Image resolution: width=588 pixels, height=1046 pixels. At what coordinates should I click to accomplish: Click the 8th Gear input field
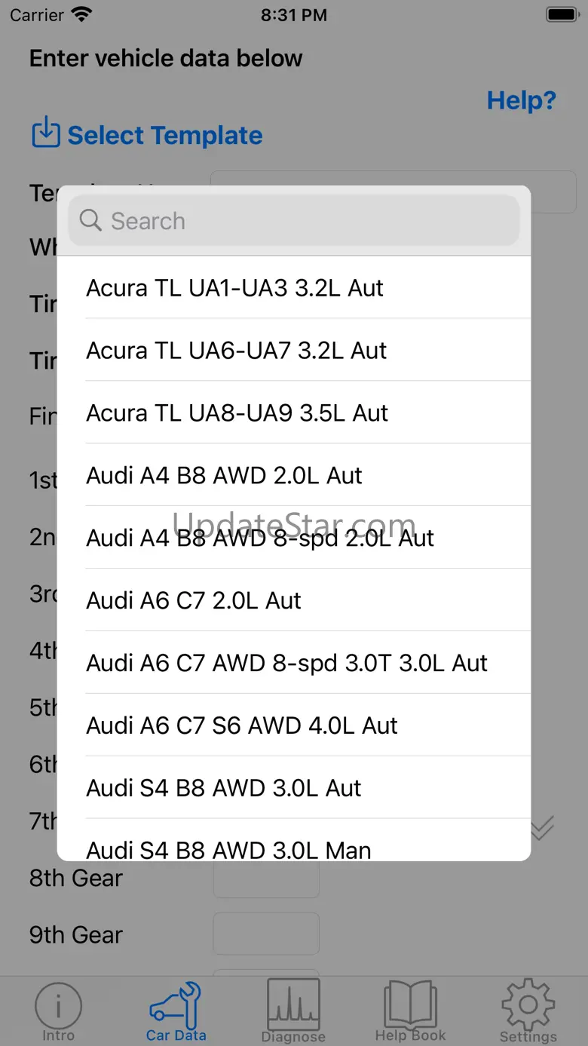pyautogui.click(x=266, y=879)
